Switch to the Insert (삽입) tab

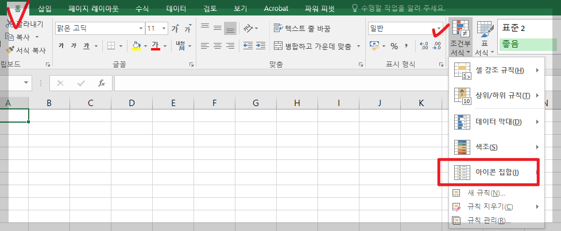45,8
